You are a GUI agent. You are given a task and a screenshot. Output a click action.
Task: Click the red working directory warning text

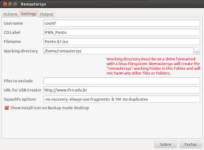[153, 66]
